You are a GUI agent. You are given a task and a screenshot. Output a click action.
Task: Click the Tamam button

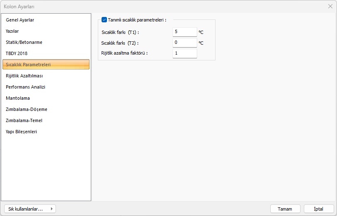[285, 209]
